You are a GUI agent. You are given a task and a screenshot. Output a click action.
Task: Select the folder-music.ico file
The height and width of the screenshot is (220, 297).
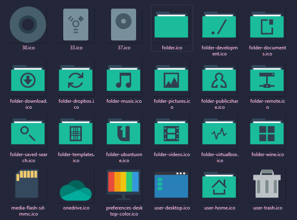click(124, 78)
